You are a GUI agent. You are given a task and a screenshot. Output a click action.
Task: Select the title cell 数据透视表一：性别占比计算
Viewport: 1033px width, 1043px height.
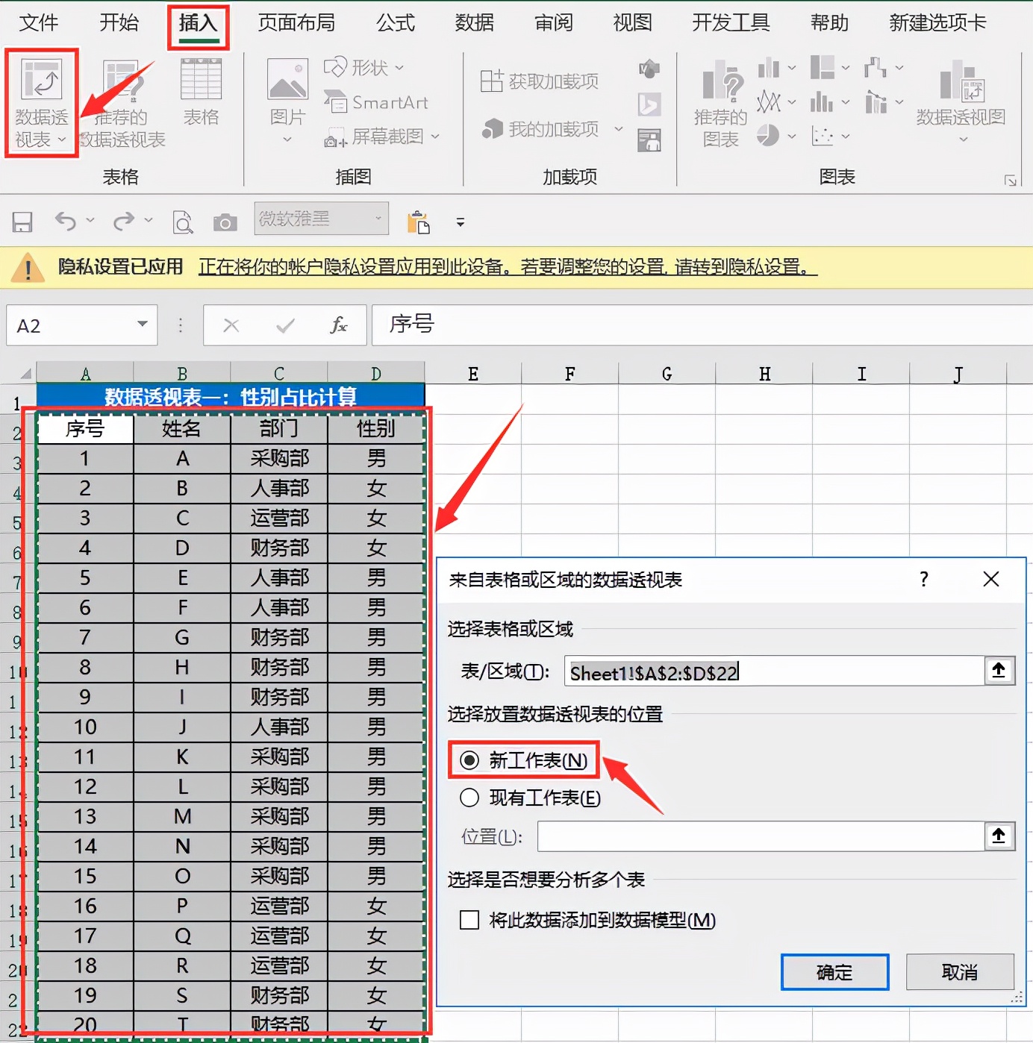tap(231, 396)
